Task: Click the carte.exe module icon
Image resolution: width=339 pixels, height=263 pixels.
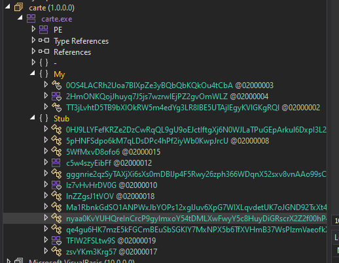Action: tap(31, 18)
